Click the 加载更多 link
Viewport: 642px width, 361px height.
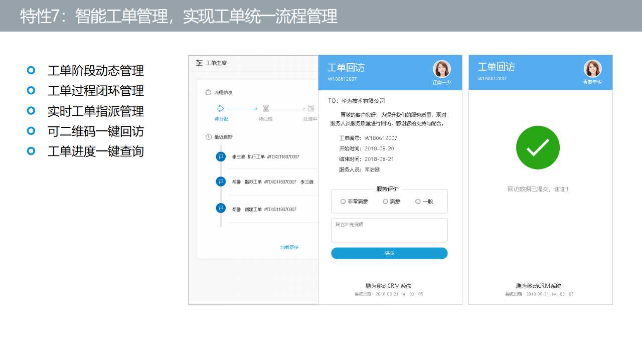tap(289, 247)
